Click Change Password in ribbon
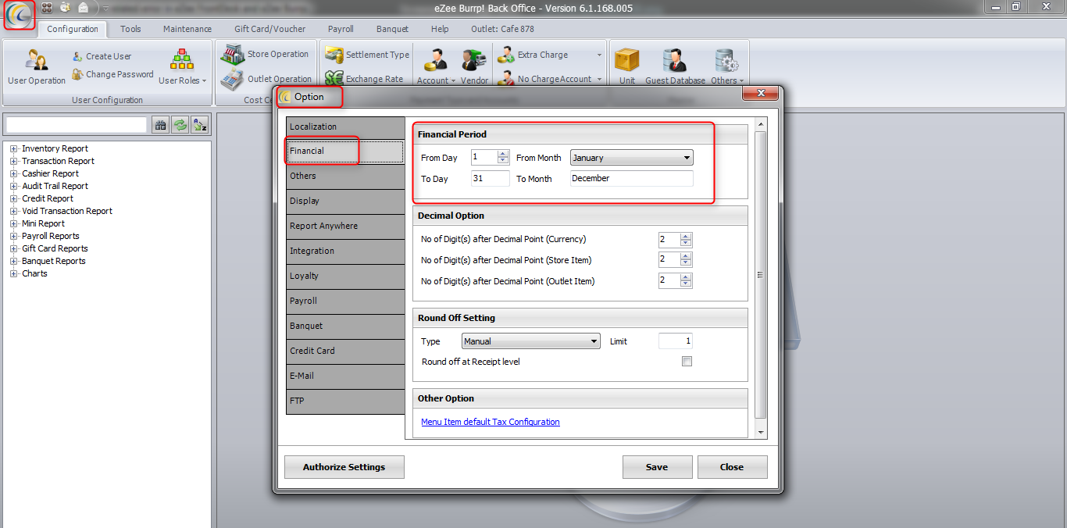 click(112, 74)
